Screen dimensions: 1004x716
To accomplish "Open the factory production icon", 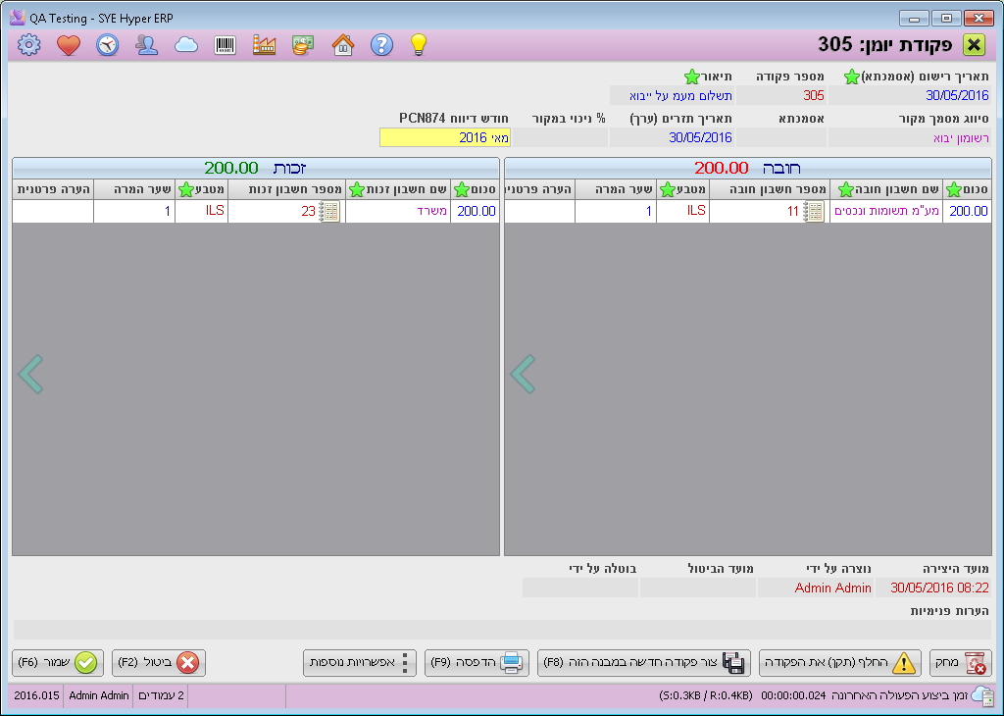I will (x=264, y=45).
